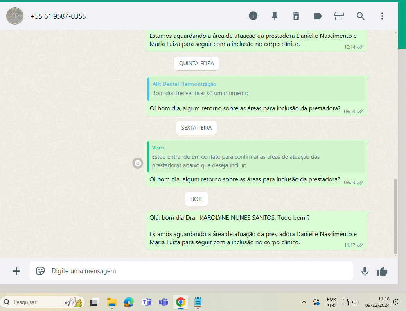The height and width of the screenshot is (311, 406).
Task: Click the QUINTA-FEIRA date label
Action: [x=196, y=63]
